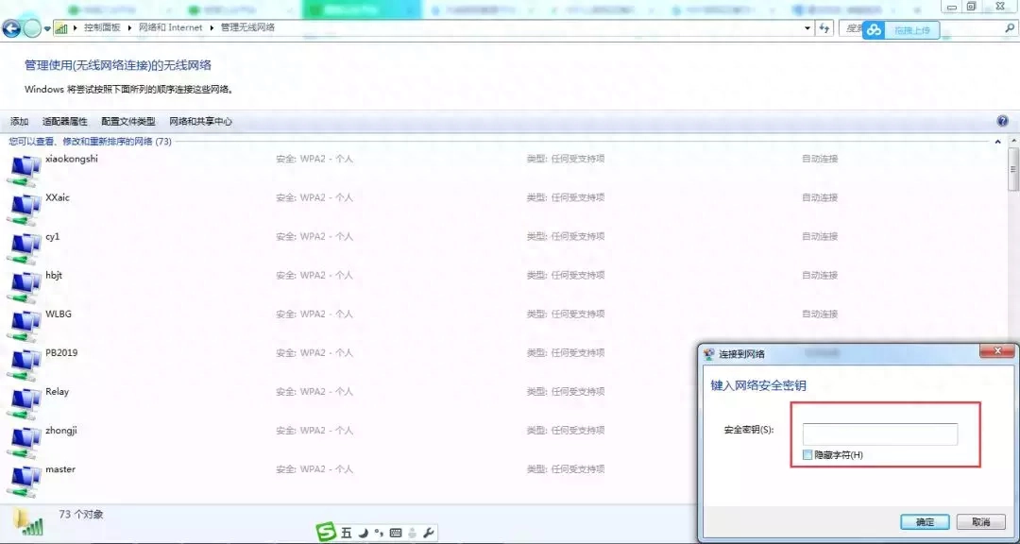Open 配置文件类型 in the toolbar
The width and height of the screenshot is (1020, 544).
coord(128,122)
